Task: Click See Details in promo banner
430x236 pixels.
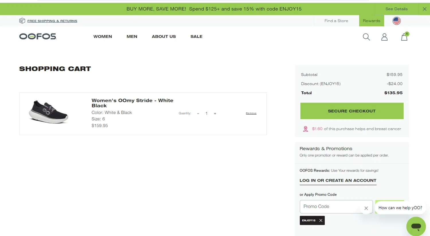Action: coord(396,9)
